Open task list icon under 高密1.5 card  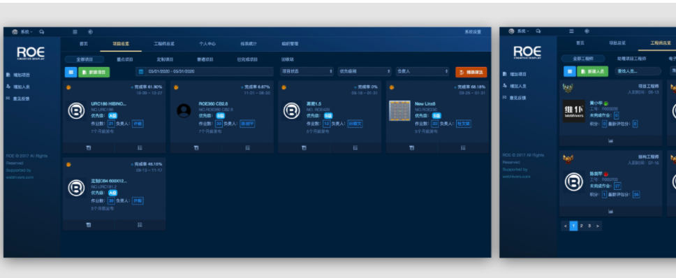tap(355, 148)
